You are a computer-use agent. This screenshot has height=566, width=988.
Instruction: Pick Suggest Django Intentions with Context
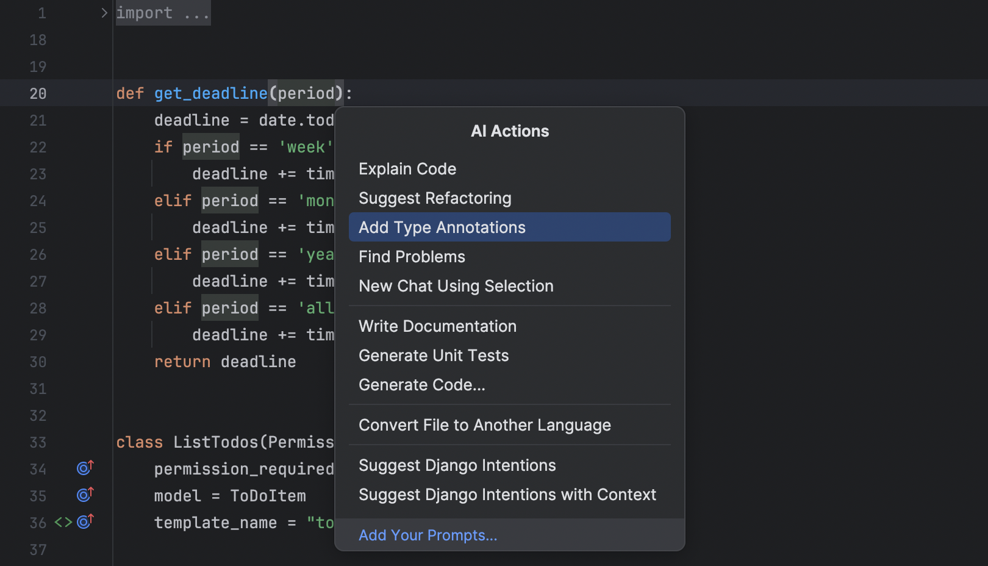[x=507, y=495]
